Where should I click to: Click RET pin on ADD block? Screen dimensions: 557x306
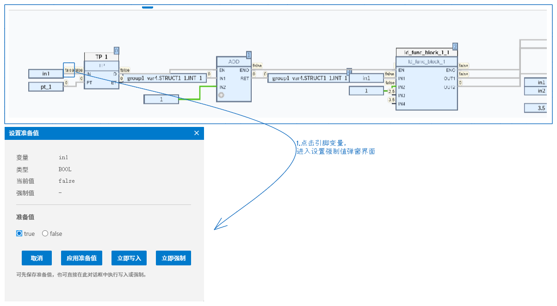click(x=245, y=78)
